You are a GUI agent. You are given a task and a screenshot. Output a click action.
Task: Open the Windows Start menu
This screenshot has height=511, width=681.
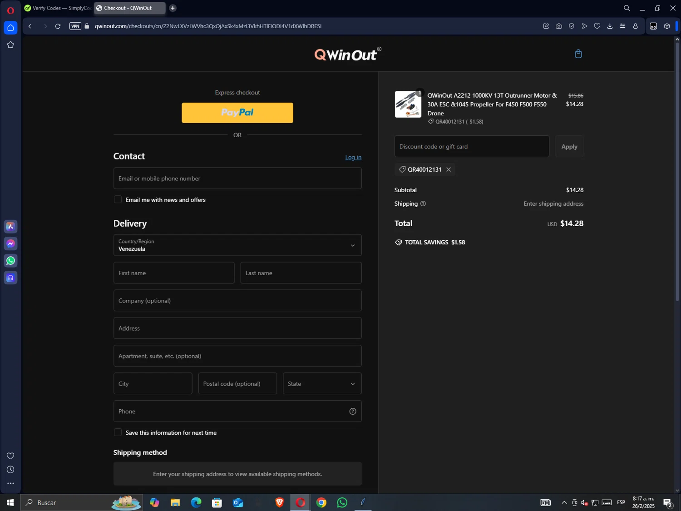10,503
